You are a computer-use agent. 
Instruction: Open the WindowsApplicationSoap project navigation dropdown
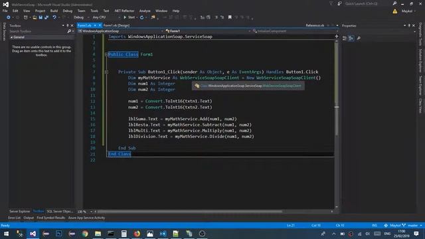pos(121,31)
